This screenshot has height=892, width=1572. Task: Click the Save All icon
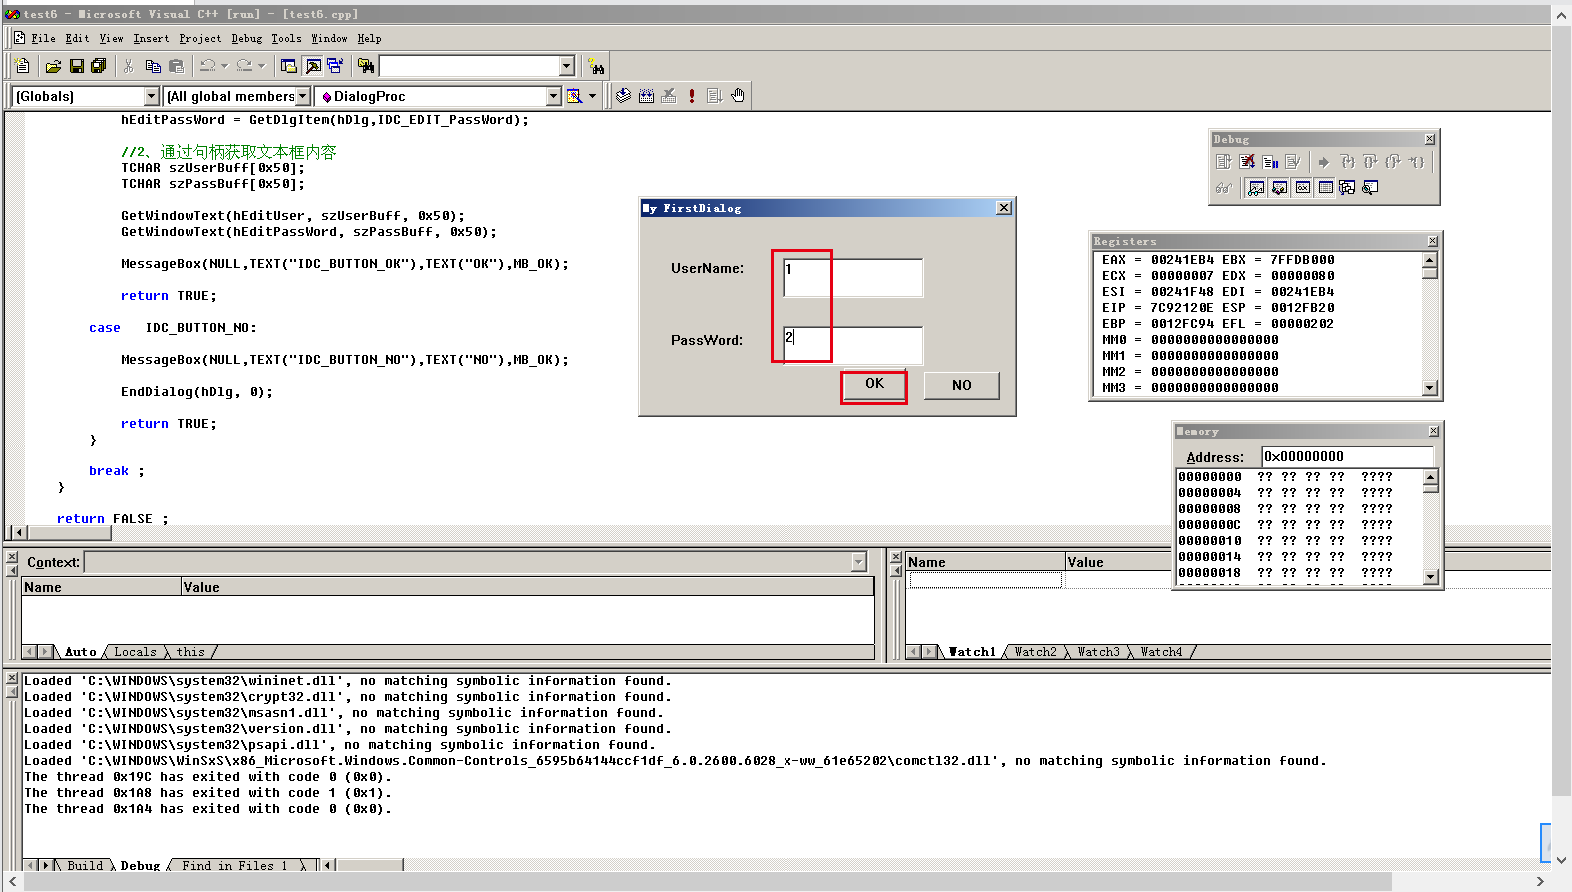pos(99,66)
